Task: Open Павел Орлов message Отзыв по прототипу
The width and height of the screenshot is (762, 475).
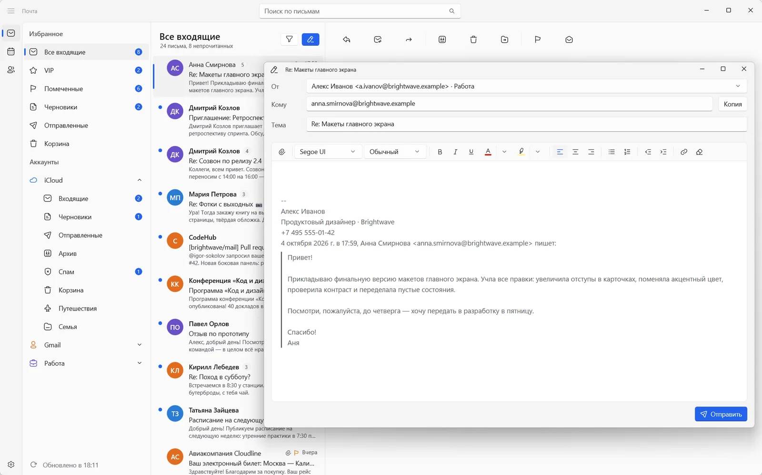Action: click(x=209, y=336)
